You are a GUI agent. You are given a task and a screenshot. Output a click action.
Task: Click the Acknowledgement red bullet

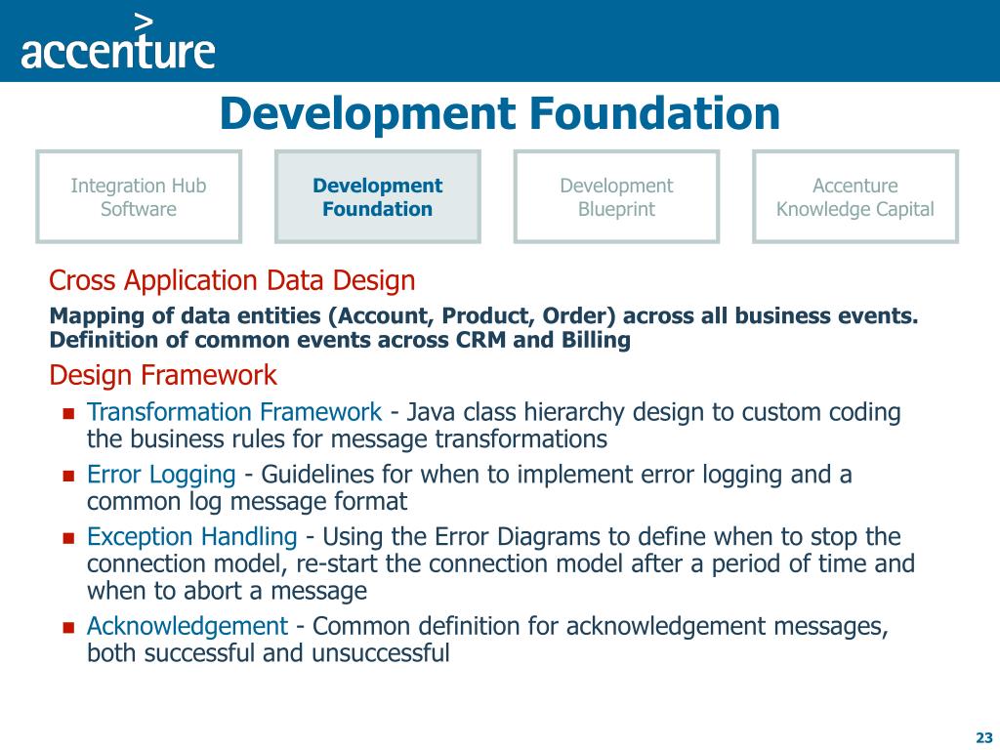click(69, 628)
